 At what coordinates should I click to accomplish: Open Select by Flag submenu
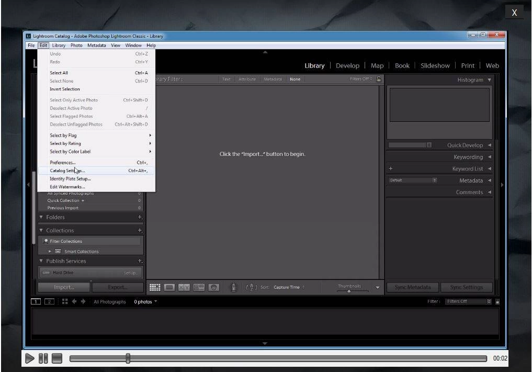click(x=96, y=136)
